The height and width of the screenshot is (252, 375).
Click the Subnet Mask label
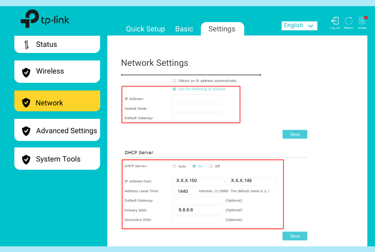click(136, 109)
